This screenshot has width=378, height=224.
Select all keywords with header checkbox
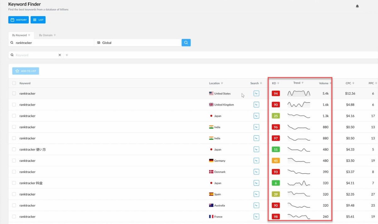coord(14,83)
